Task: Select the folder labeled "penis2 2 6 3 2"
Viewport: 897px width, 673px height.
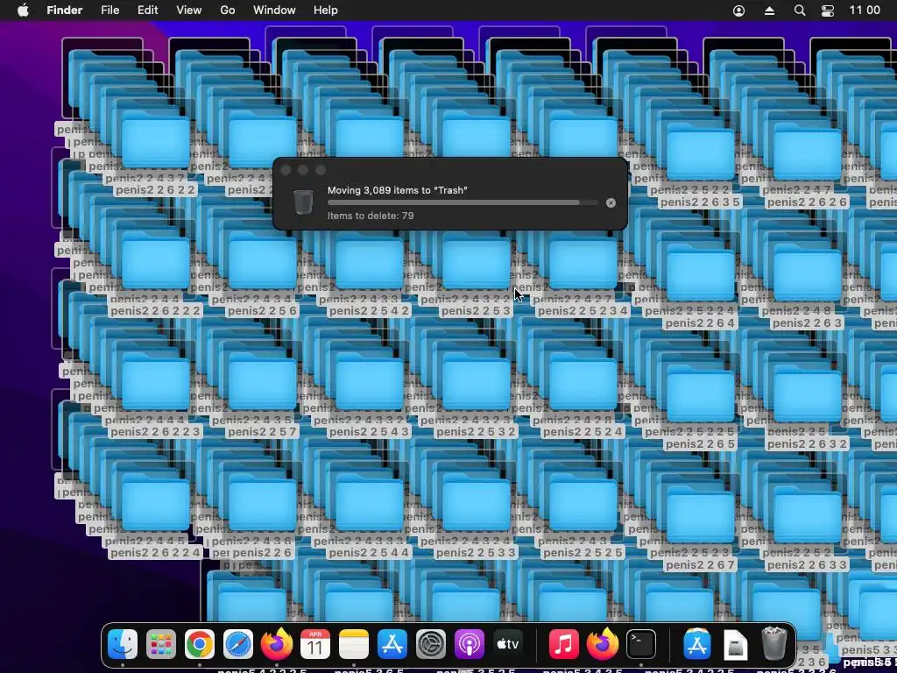Action: pos(807,397)
